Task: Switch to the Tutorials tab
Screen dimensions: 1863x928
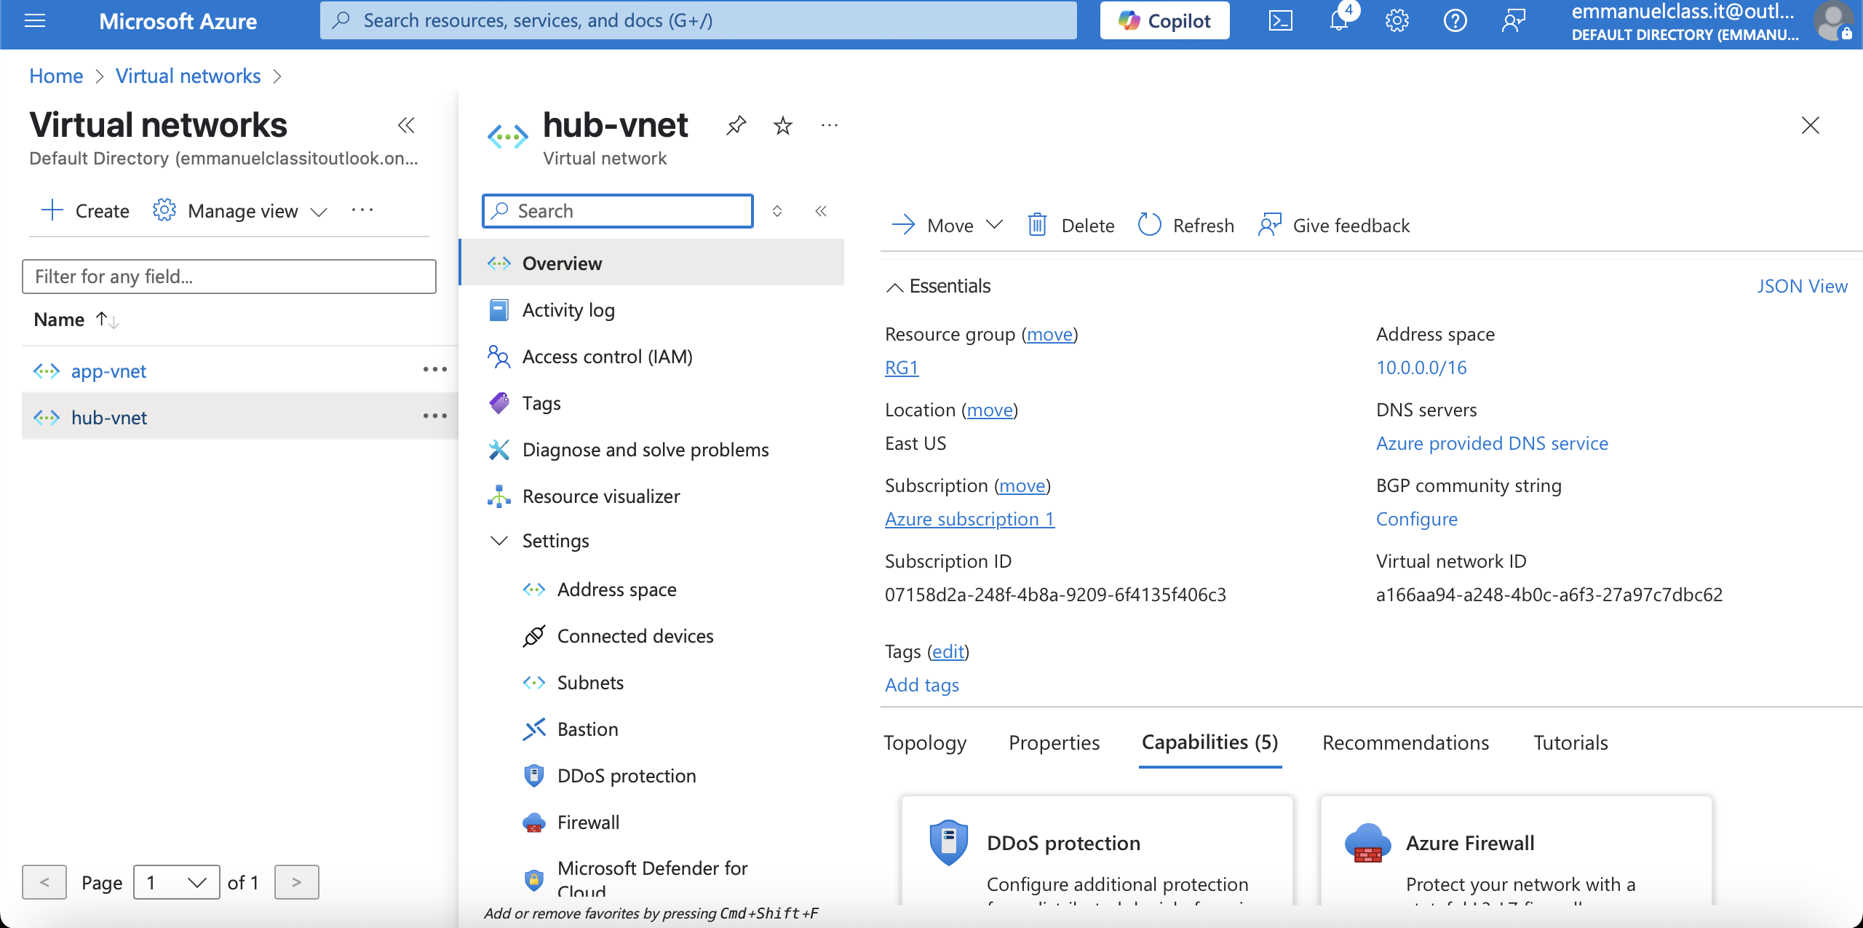Action: [1570, 742]
